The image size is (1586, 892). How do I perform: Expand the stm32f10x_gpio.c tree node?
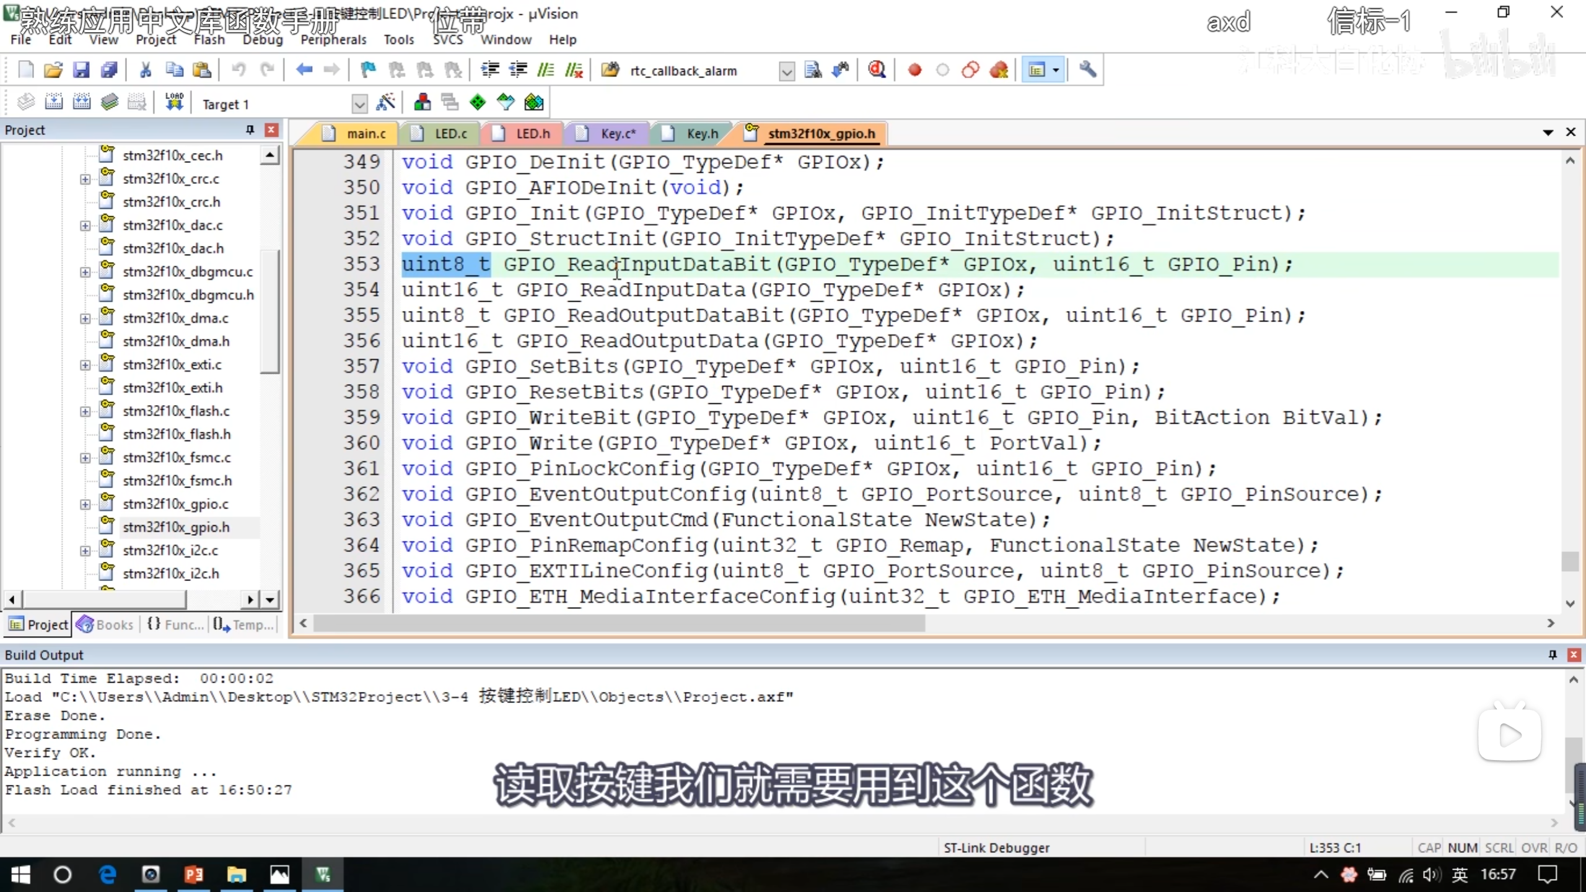click(85, 504)
